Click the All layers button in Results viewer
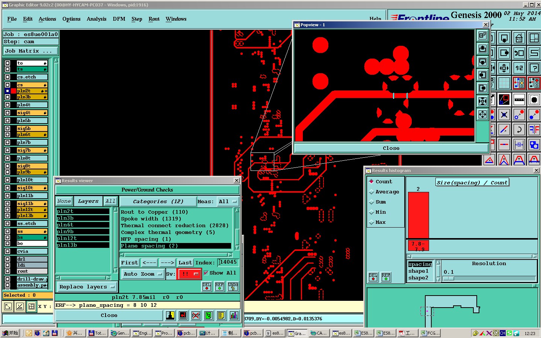Image resolution: width=541 pixels, height=338 pixels. [110, 201]
